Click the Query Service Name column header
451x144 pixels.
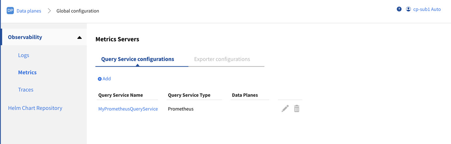pos(120,95)
